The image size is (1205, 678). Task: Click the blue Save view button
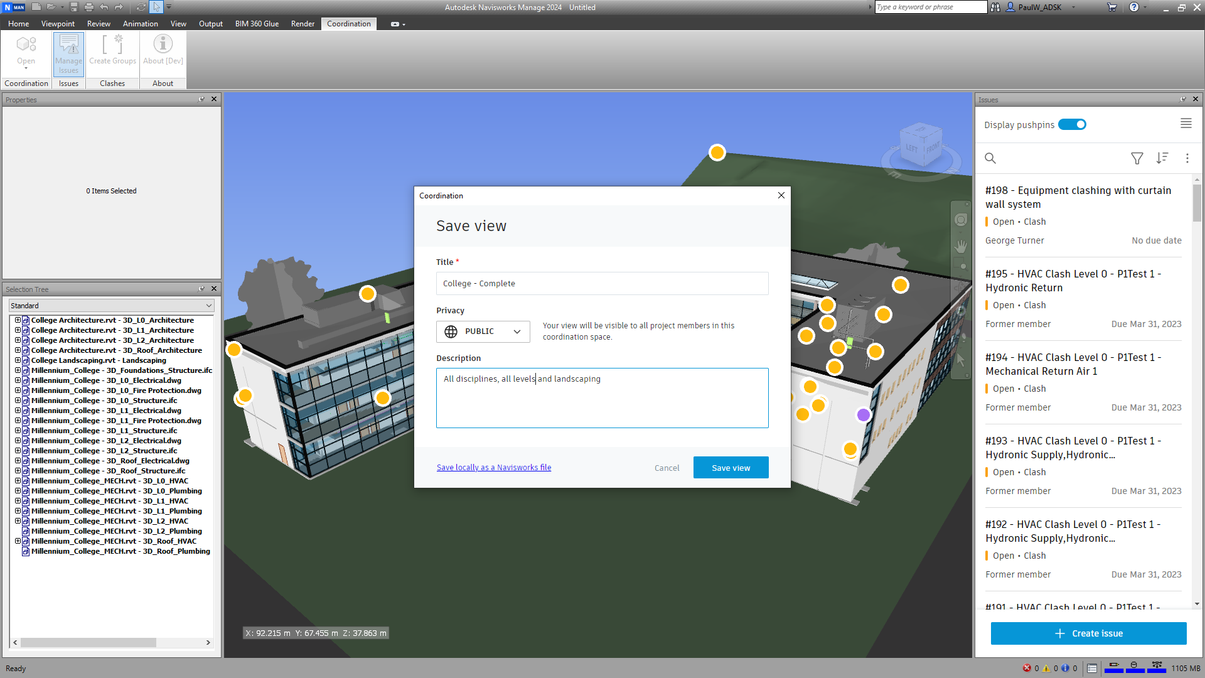point(731,468)
